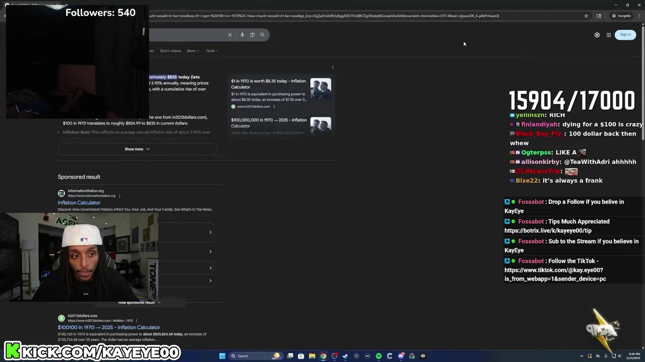Clear the Google search box text
Screen dimensions: 645x362
point(230,35)
